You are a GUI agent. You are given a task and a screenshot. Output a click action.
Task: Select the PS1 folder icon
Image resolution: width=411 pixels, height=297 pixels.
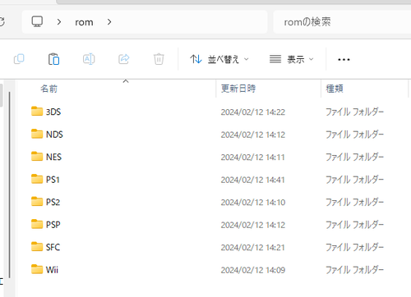pos(37,179)
